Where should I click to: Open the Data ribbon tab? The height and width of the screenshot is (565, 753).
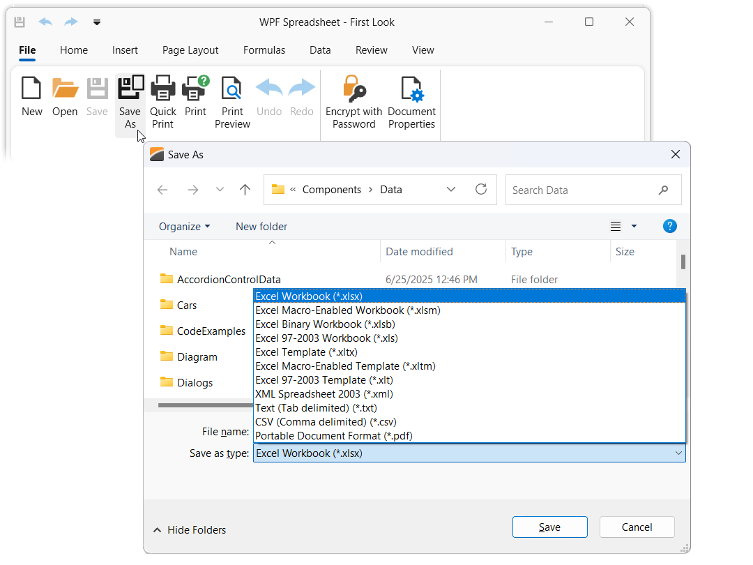pyautogui.click(x=320, y=50)
